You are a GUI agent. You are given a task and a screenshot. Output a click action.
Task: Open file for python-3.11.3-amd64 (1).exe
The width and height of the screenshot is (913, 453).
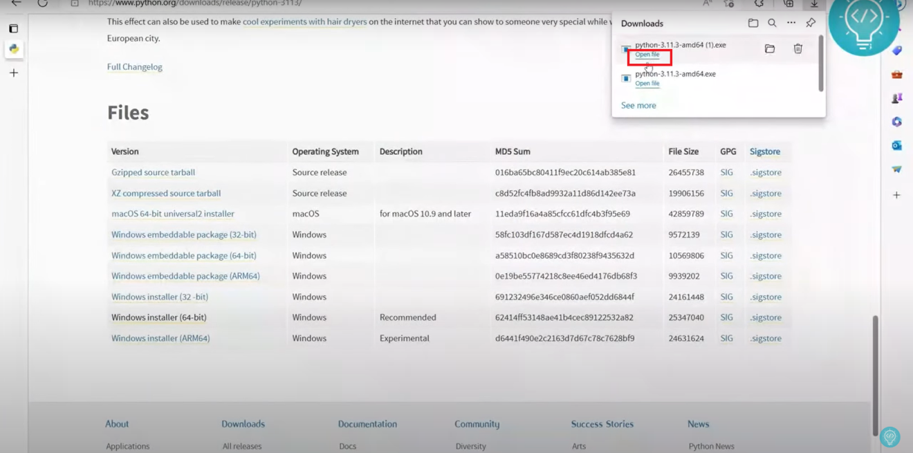point(647,55)
